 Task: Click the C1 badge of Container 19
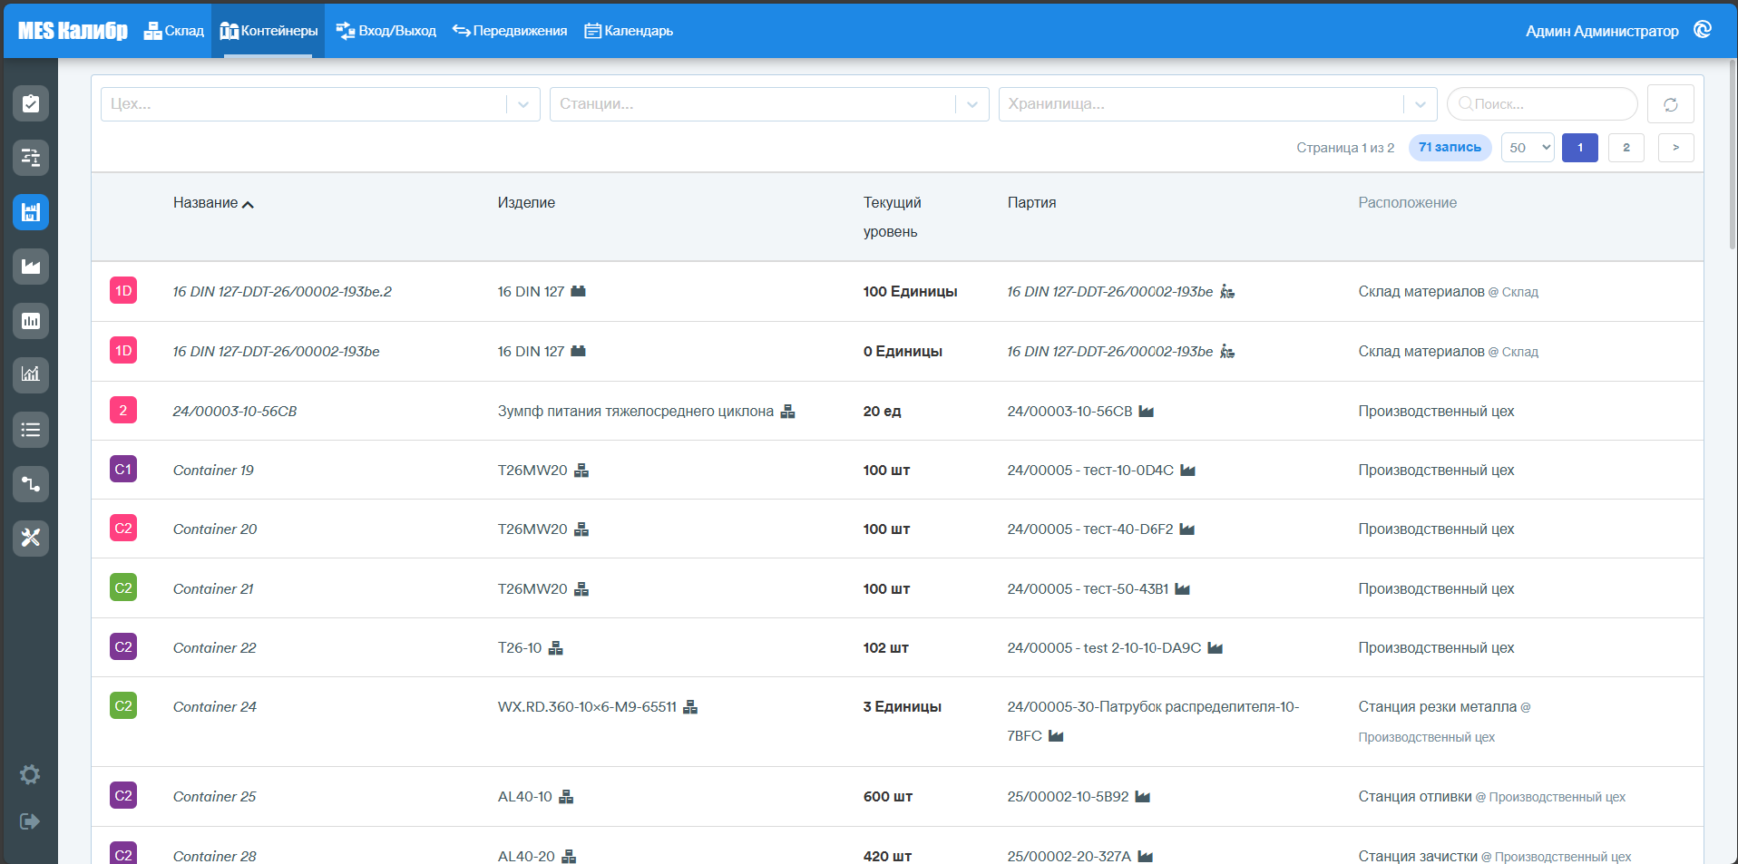123,469
